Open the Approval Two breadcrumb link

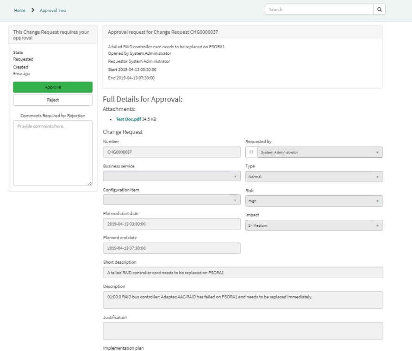pyautogui.click(x=53, y=10)
